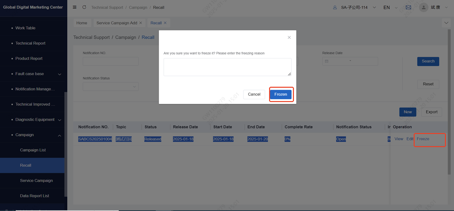The image size is (454, 211).
Task: Click the hamburger menu collapse icon
Action: 75,7
